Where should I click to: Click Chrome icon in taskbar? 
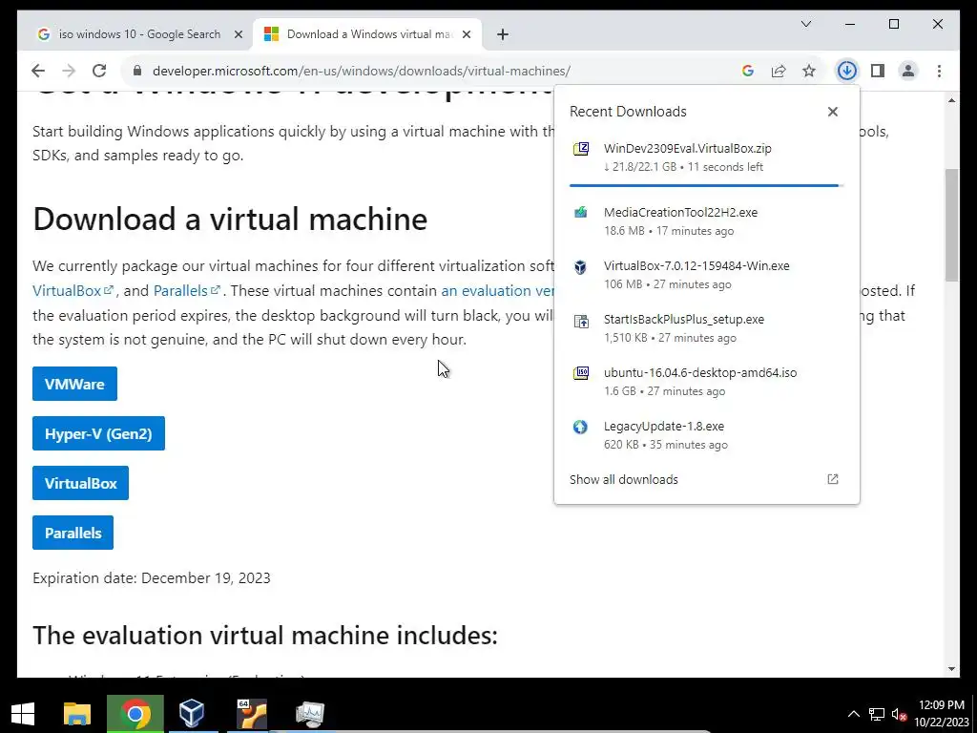135,714
